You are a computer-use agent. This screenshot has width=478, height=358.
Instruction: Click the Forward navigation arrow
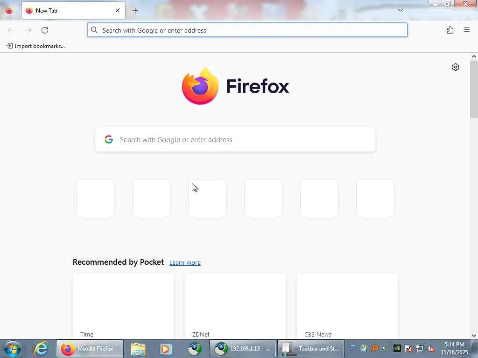pyautogui.click(x=28, y=30)
